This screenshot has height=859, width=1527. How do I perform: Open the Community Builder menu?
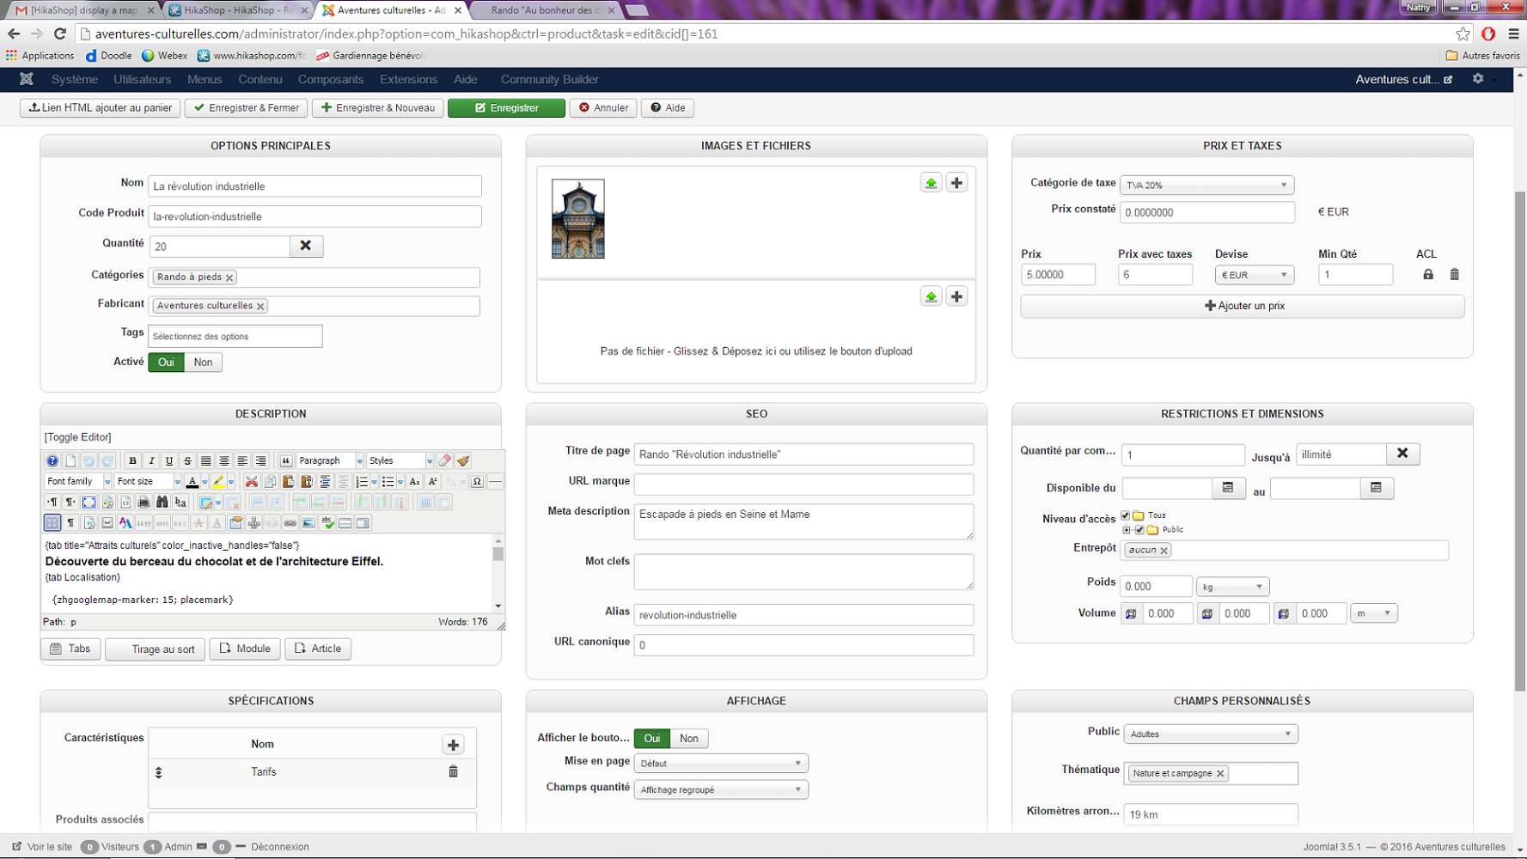click(x=550, y=79)
